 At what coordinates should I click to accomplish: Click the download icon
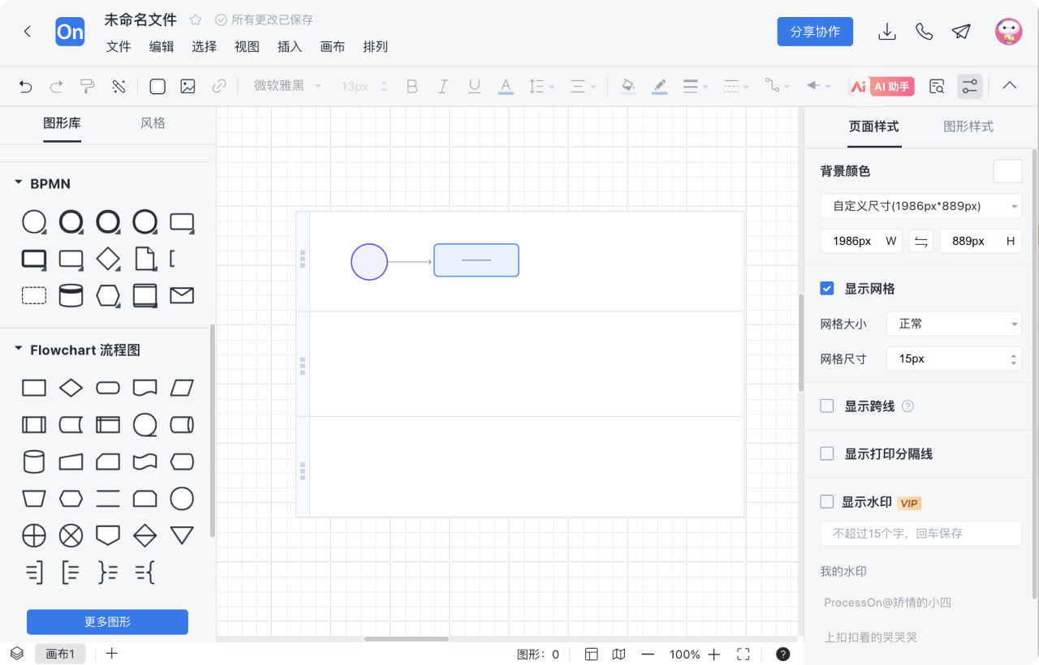[x=887, y=32]
